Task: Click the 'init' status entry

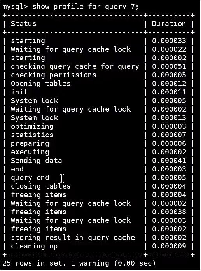Action: pyautogui.click(x=19, y=92)
